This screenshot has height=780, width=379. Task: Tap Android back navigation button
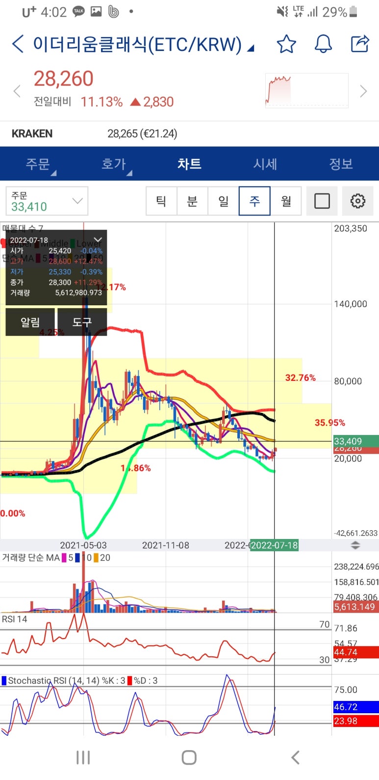point(295,758)
